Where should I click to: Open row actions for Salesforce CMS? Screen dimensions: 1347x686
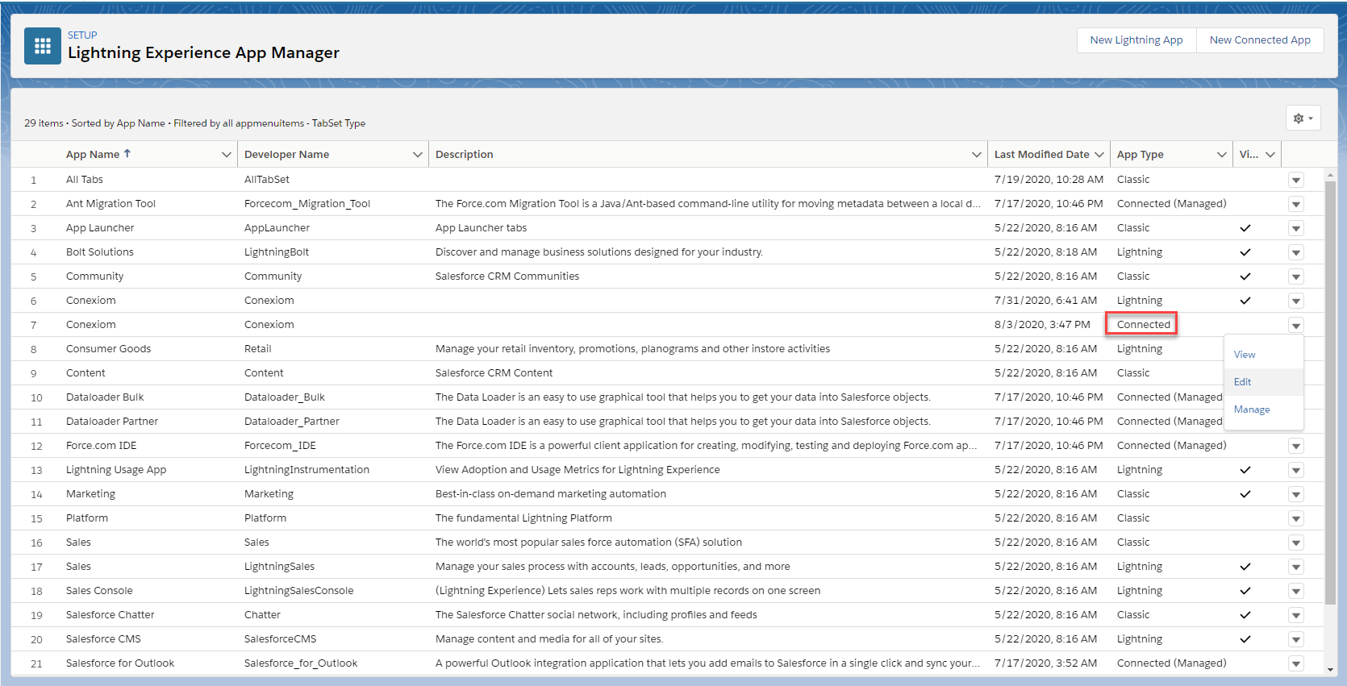coord(1295,639)
